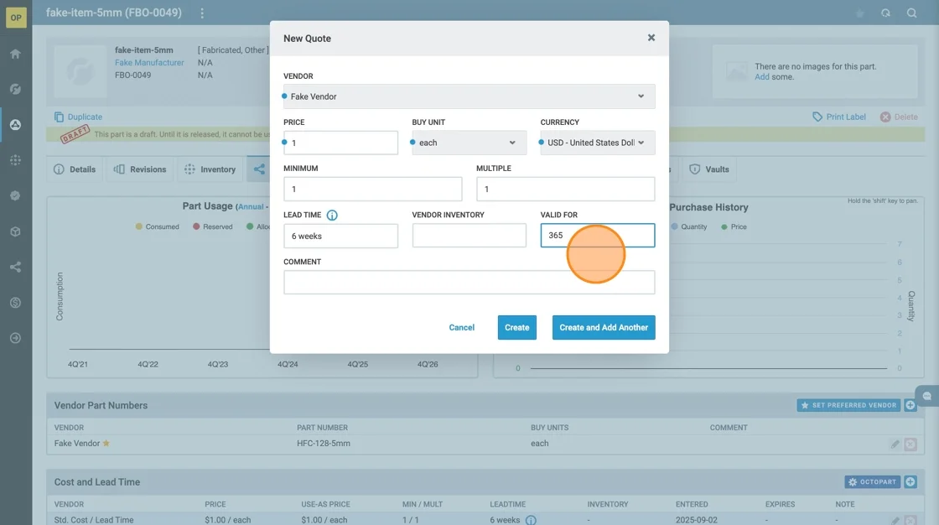The width and height of the screenshot is (939, 525).
Task: Click the Print Label icon
Action: (x=817, y=117)
